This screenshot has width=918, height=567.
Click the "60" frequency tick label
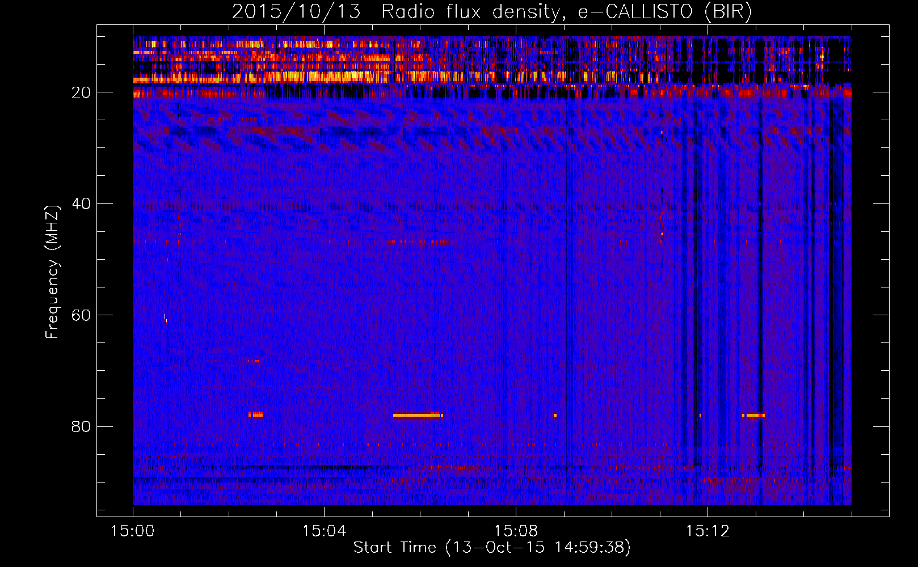(x=81, y=315)
